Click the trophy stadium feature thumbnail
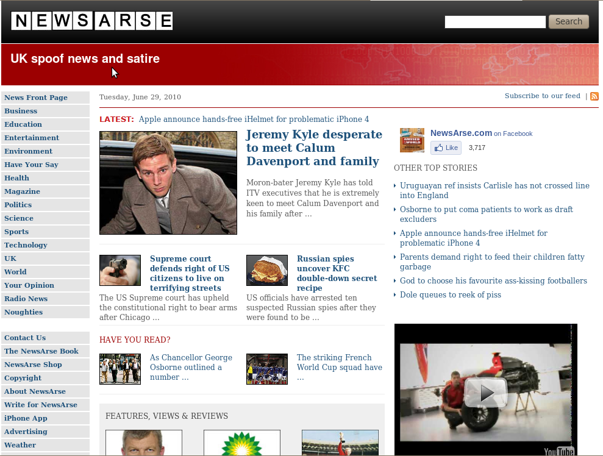Screen dimensions: 603x456 pos(340,443)
